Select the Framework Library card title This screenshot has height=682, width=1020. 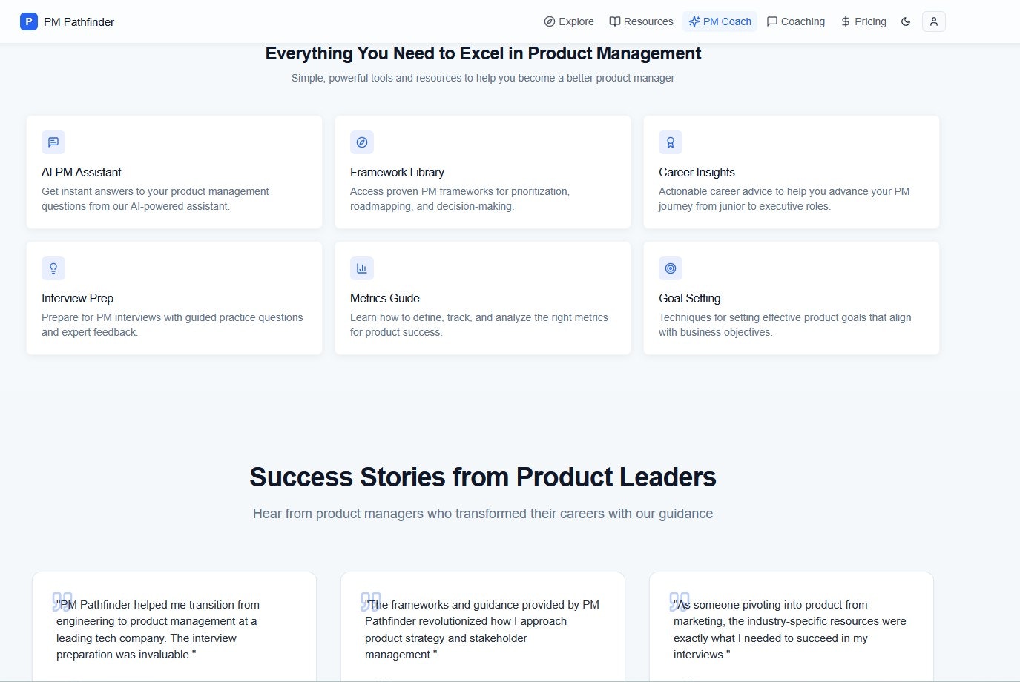[397, 172]
